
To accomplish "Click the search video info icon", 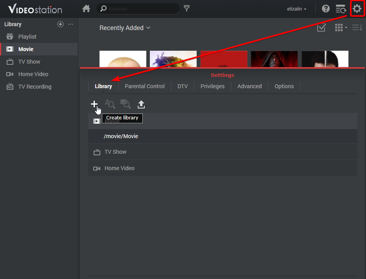I will point(110,104).
